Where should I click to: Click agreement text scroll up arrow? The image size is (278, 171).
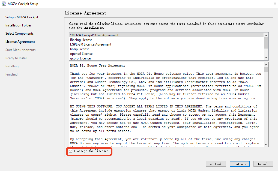pos(266,65)
